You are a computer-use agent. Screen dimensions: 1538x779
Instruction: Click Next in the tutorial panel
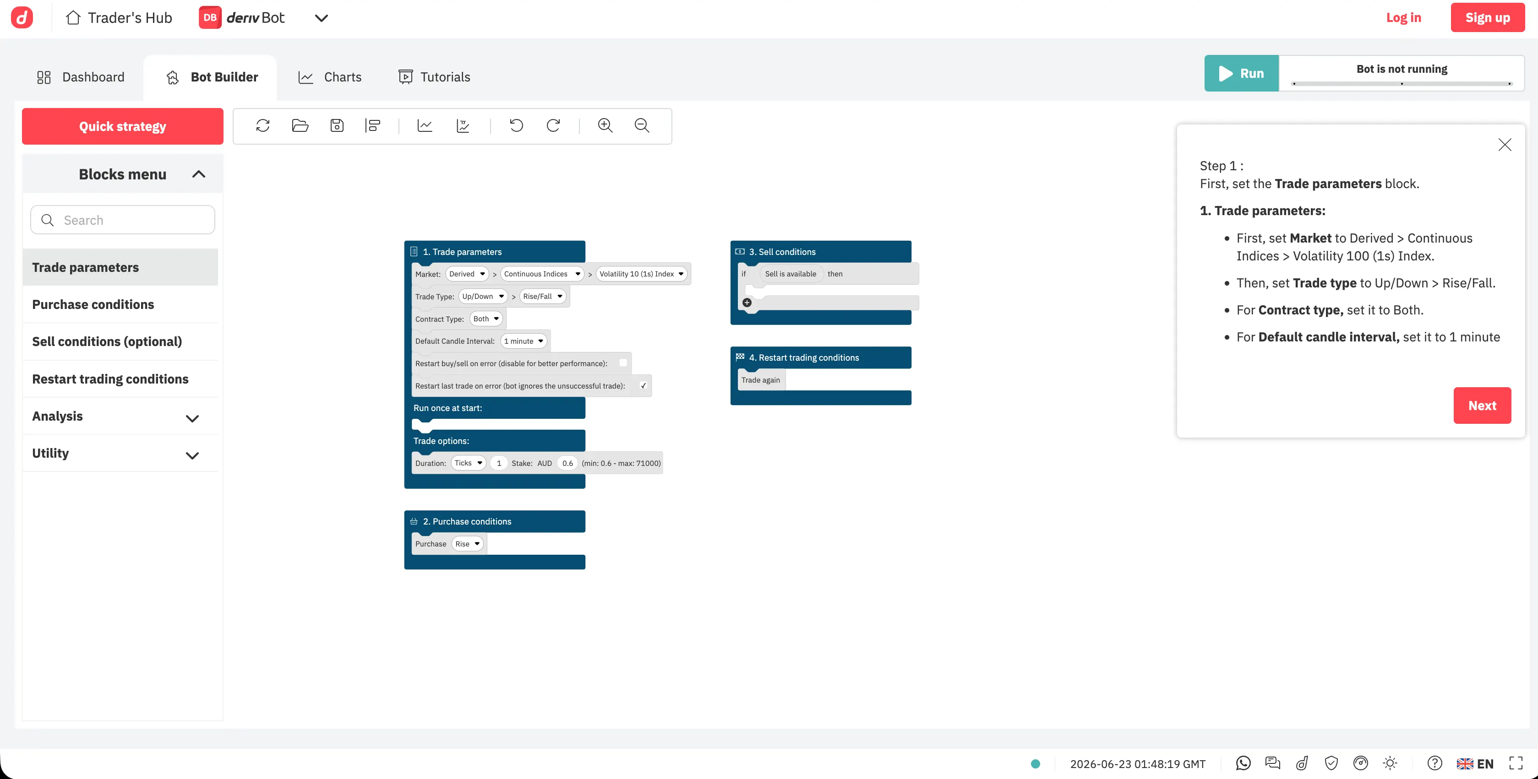(1482, 406)
